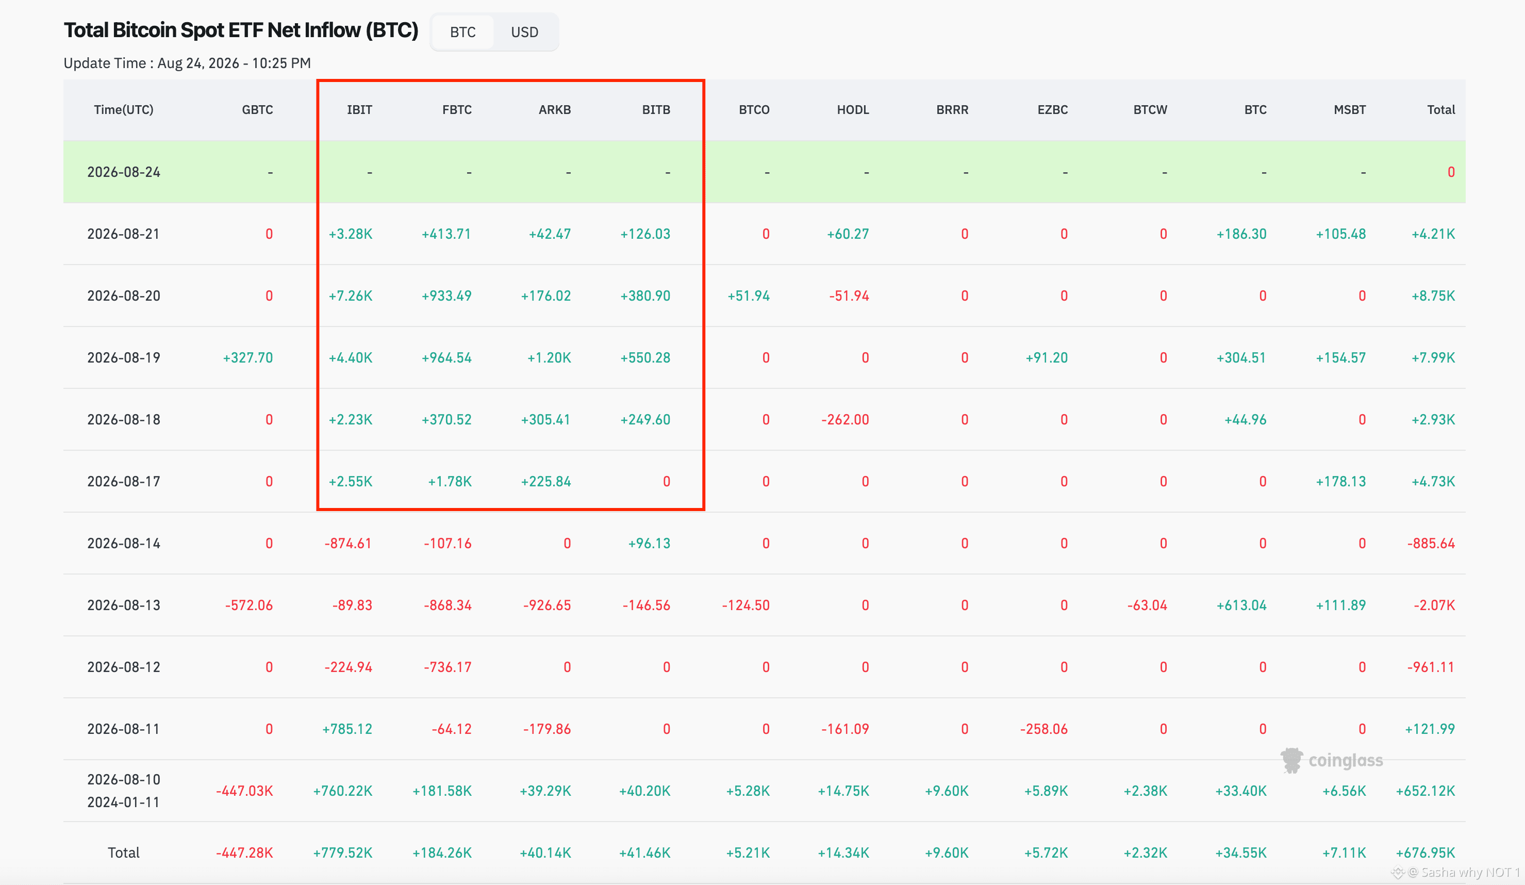Click the GBTC column header

pyautogui.click(x=257, y=109)
